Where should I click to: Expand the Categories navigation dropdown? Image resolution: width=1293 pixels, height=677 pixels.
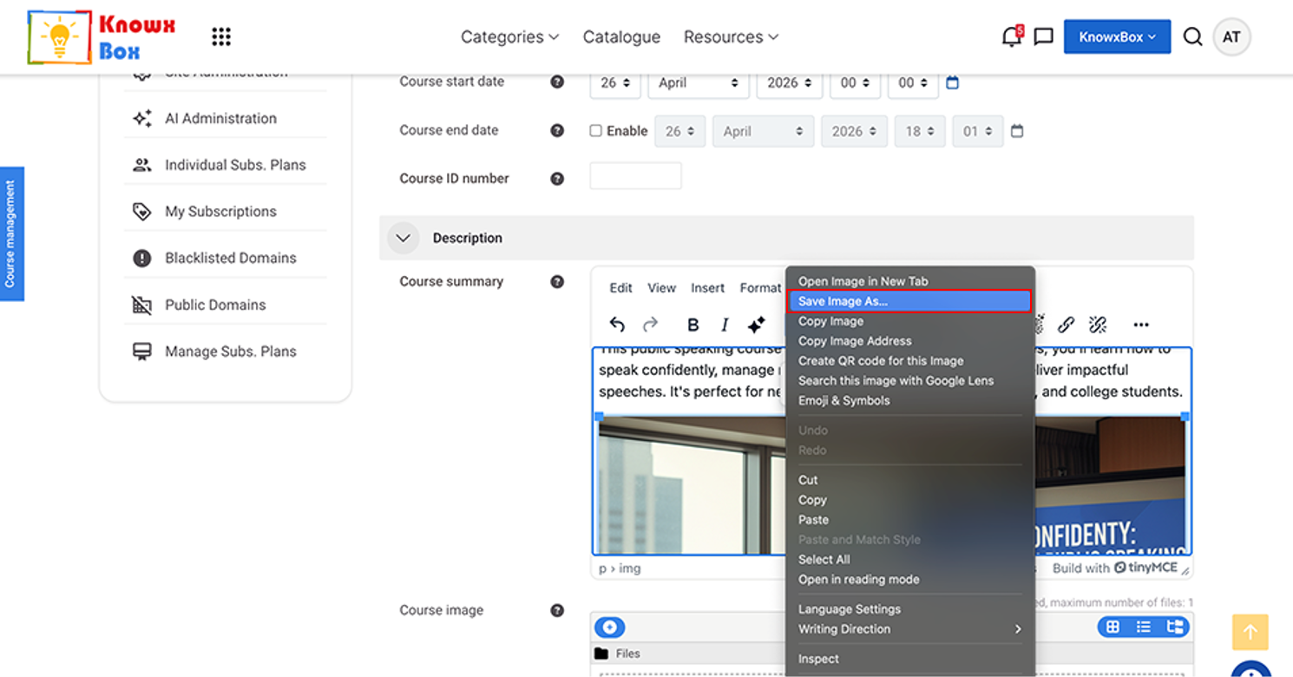tap(509, 36)
